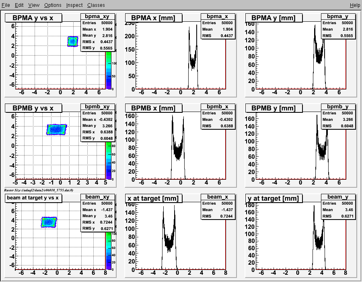
Task: Click Mean 3.266 in bpmb_y box
Action: pyautogui.click(x=348, y=120)
